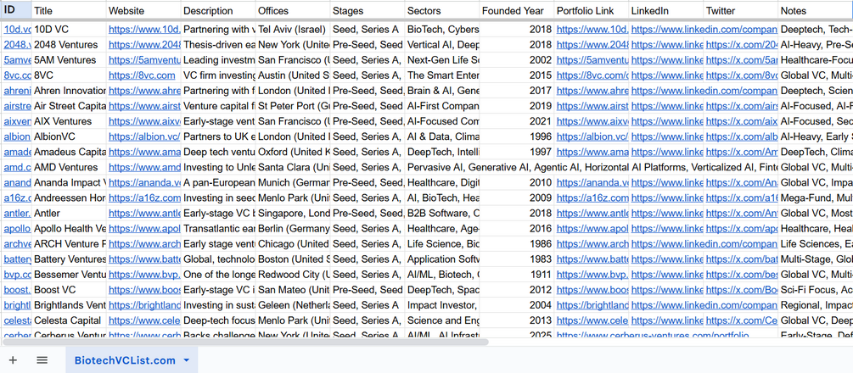Click the 10D VC title cell
853x373 pixels.
tap(69, 30)
